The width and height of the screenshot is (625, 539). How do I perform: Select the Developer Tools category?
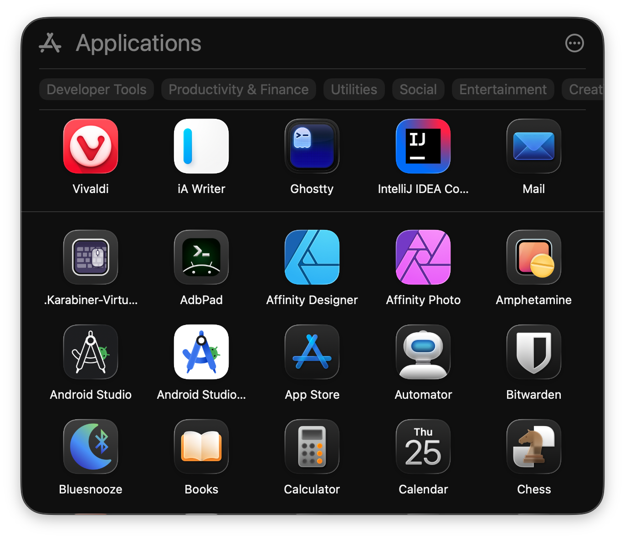[x=97, y=89]
